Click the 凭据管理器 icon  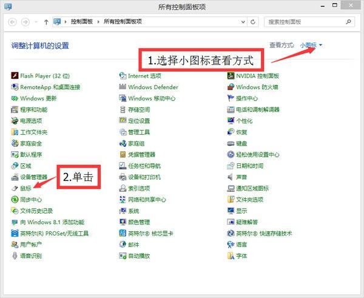click(x=123, y=154)
